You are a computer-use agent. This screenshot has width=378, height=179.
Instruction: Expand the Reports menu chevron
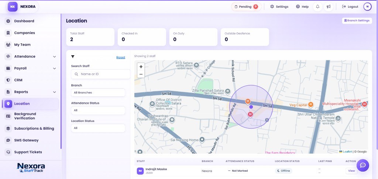tap(55, 92)
